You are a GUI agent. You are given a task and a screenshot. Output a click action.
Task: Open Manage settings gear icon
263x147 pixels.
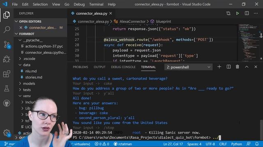tap(7, 133)
